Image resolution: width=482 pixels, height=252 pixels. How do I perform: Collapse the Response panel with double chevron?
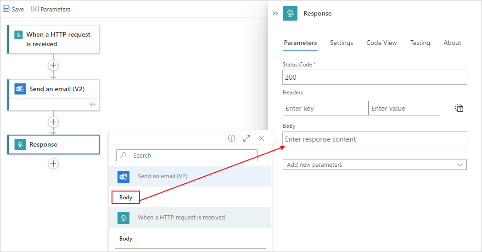pos(275,13)
